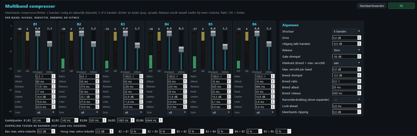417x136 pixels.
Task: Click the B5 > B6 coupling percent field
Action: [x=283, y=131]
